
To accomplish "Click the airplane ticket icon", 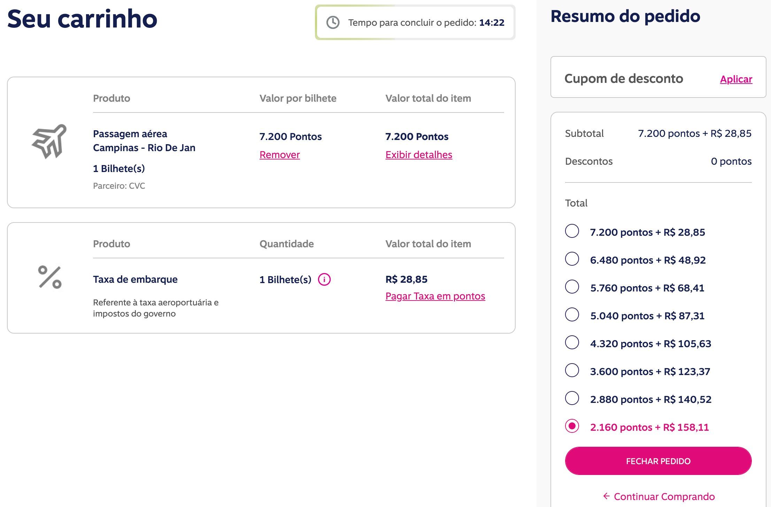I will (49, 141).
